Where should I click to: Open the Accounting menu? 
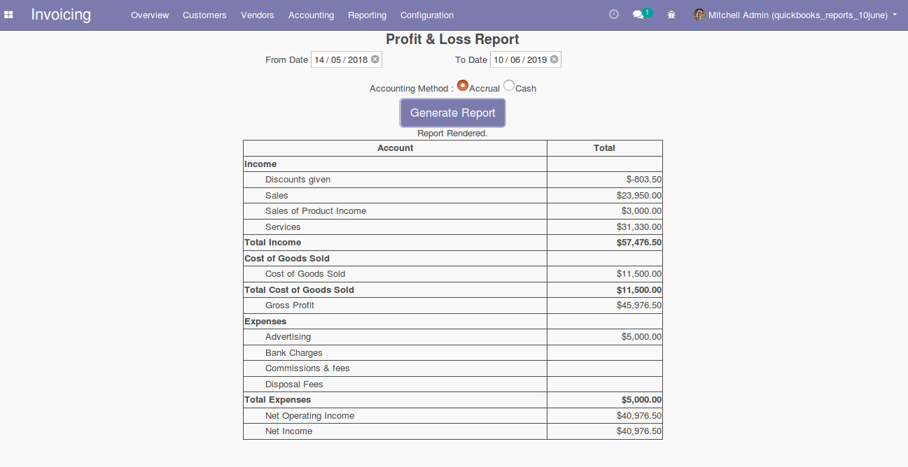tap(311, 15)
